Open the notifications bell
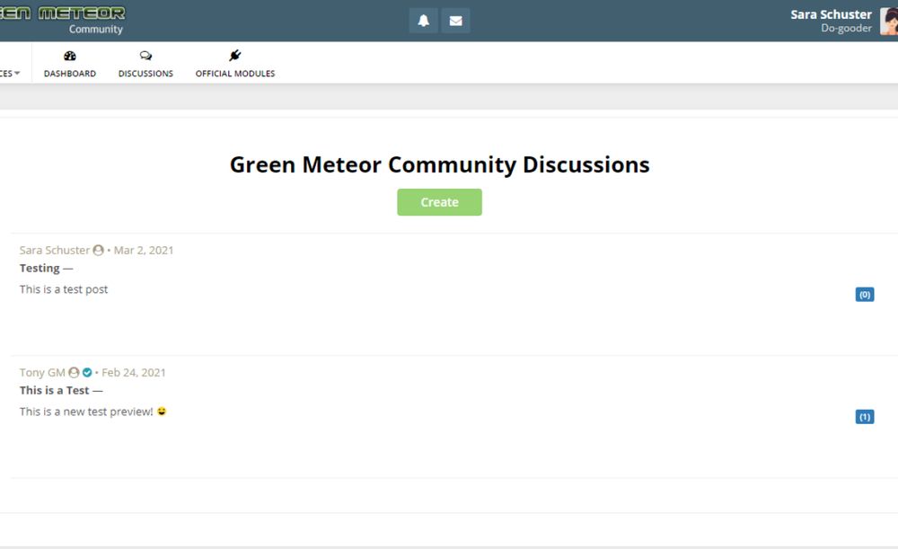The width and height of the screenshot is (898, 549). pos(423,21)
